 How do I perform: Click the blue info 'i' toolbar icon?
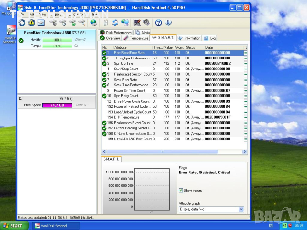pos(167,23)
